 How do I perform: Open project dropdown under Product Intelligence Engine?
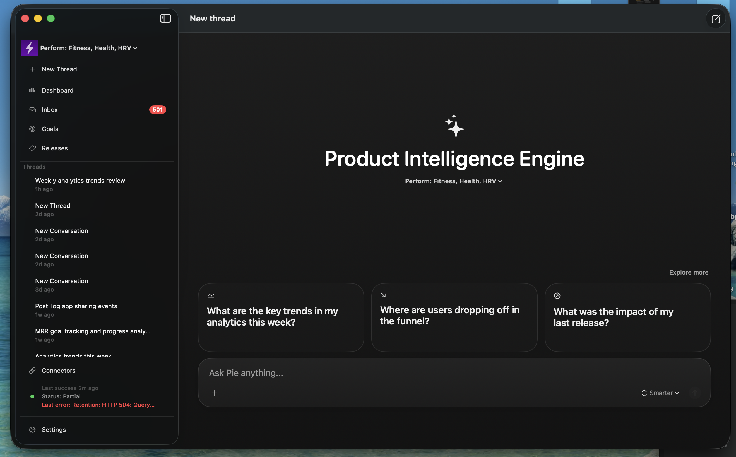pos(453,181)
